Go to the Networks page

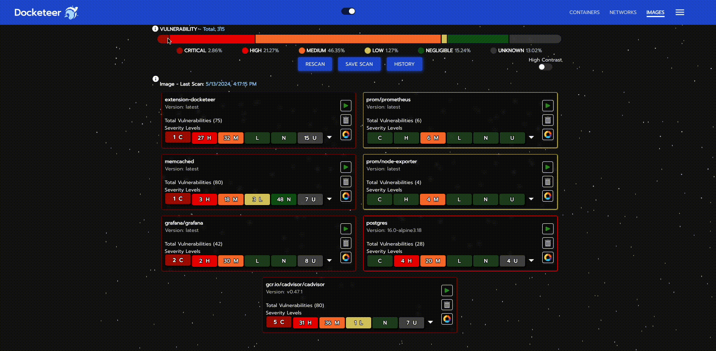tap(623, 12)
